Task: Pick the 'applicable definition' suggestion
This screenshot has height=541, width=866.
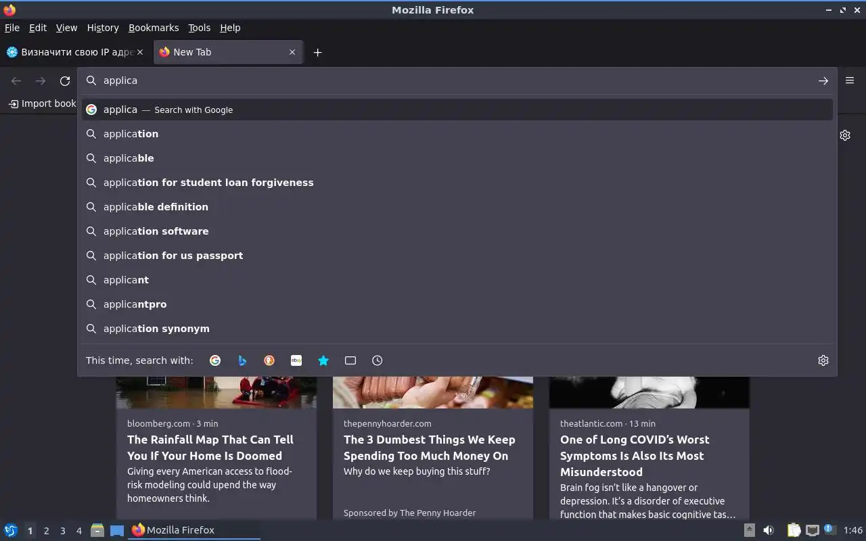Action: [x=457, y=207]
